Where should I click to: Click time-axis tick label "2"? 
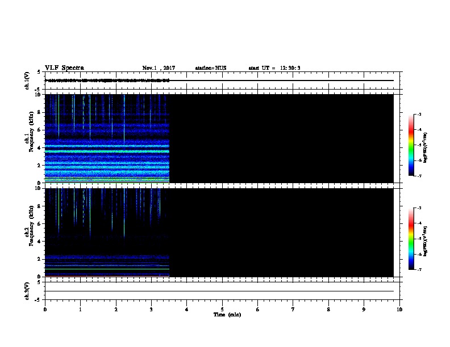(x=116, y=310)
